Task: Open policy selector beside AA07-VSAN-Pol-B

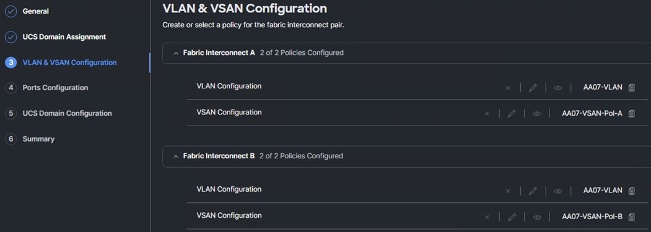Action: (631, 217)
